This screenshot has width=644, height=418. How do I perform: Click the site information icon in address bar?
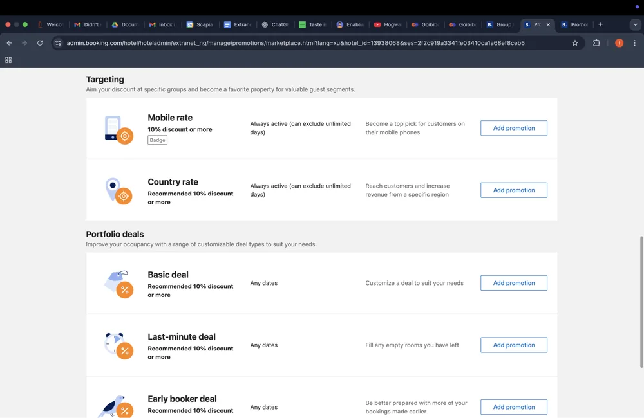pyautogui.click(x=59, y=42)
